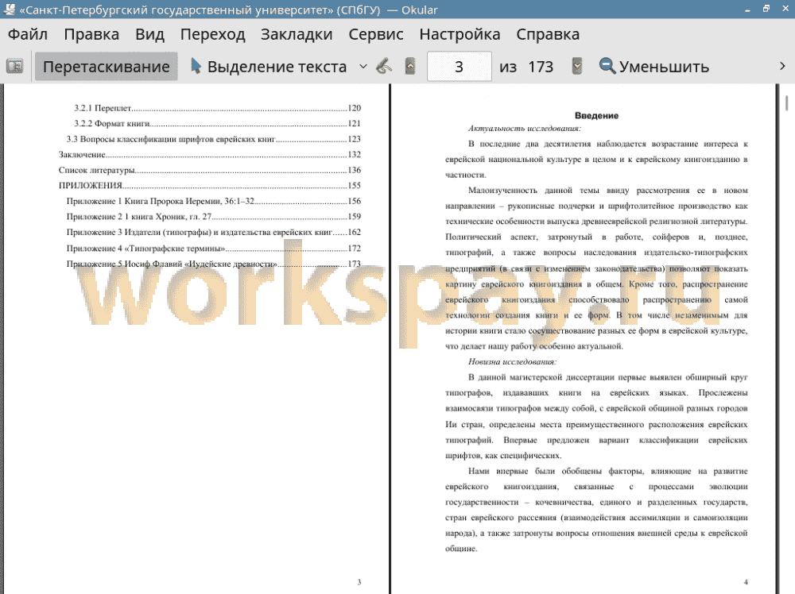
Task: Select the Выделение текста tool
Action: (269, 67)
